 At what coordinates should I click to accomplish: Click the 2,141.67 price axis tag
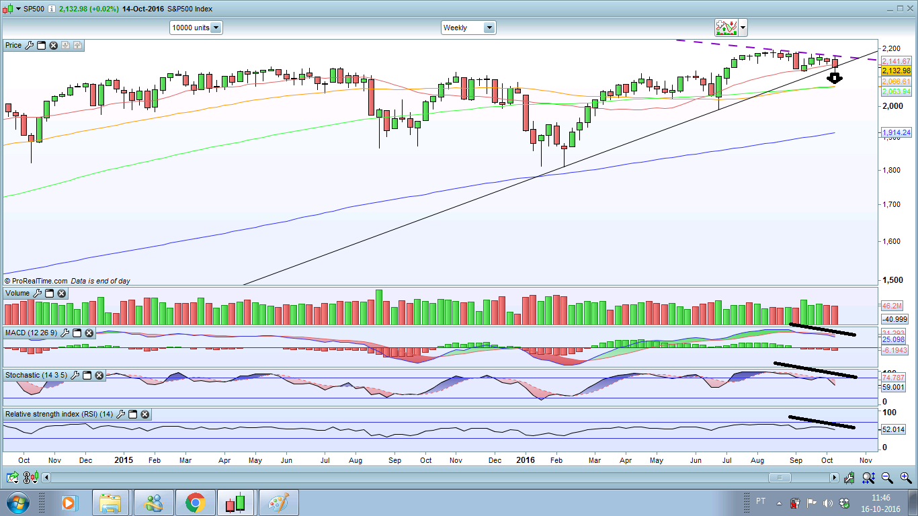pyautogui.click(x=896, y=61)
